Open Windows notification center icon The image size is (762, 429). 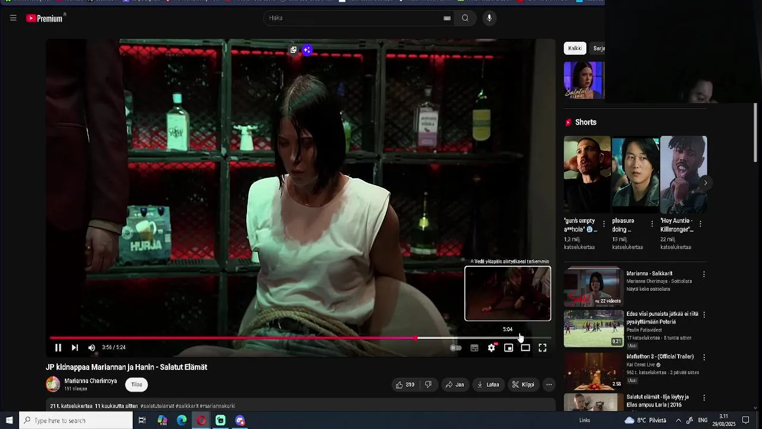[745, 421]
